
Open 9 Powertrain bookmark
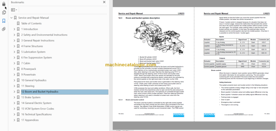click(x=28, y=75)
